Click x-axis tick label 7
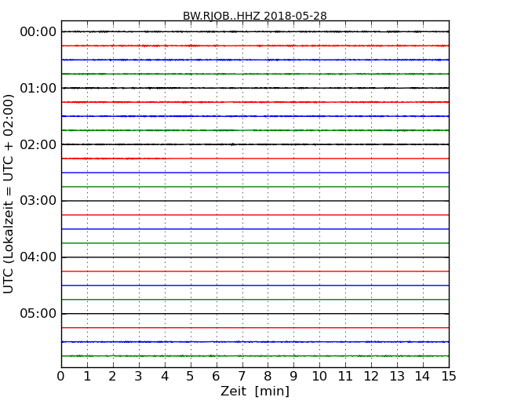This screenshot has width=510, height=408. click(x=242, y=377)
